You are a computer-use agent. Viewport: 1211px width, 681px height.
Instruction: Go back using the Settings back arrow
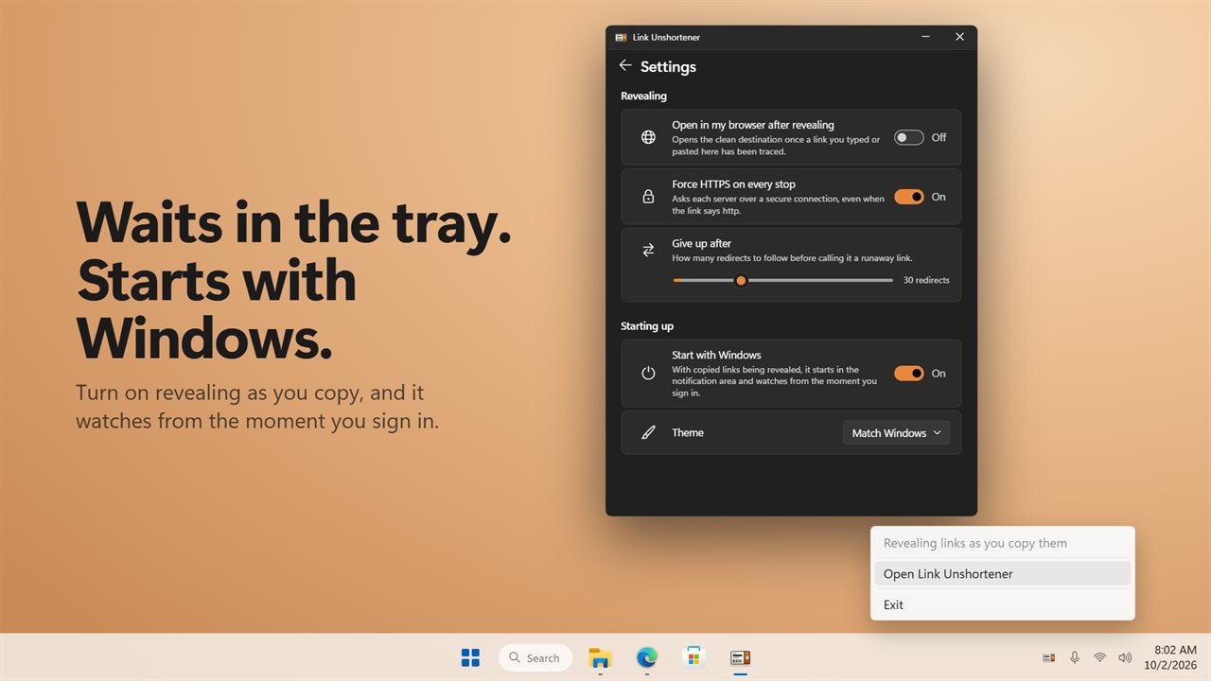coord(624,65)
